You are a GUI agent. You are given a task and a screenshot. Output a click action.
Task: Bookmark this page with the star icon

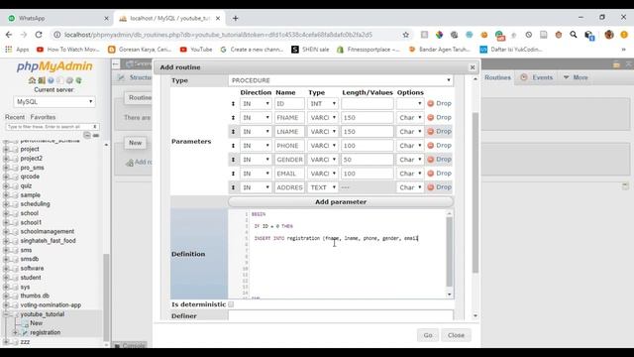click(405, 35)
